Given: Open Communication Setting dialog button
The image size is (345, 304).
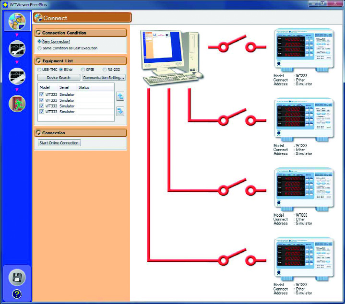Looking at the screenshot, I should tap(104, 78).
